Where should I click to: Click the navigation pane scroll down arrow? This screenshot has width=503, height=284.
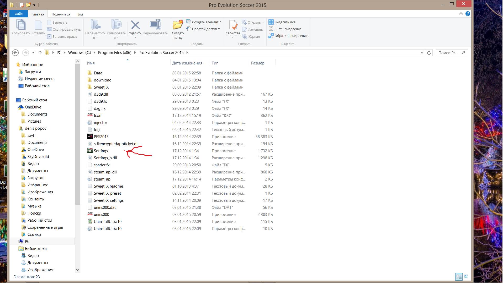77,270
